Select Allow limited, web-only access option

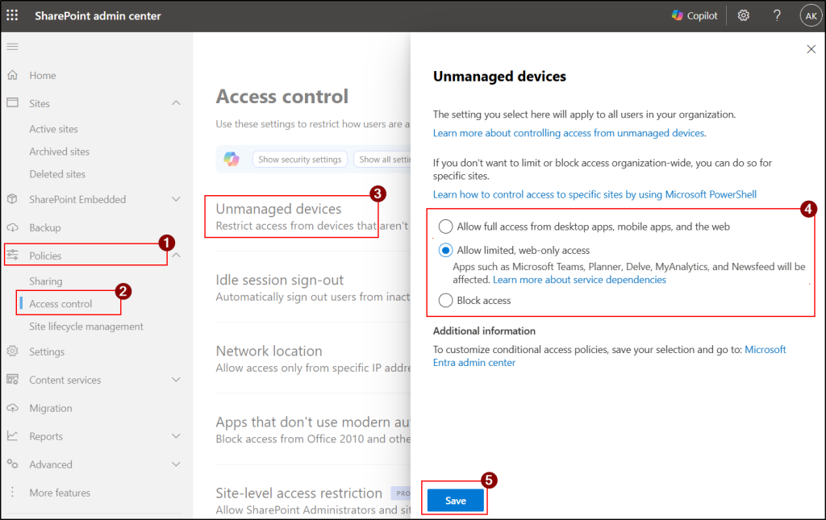pyautogui.click(x=445, y=250)
